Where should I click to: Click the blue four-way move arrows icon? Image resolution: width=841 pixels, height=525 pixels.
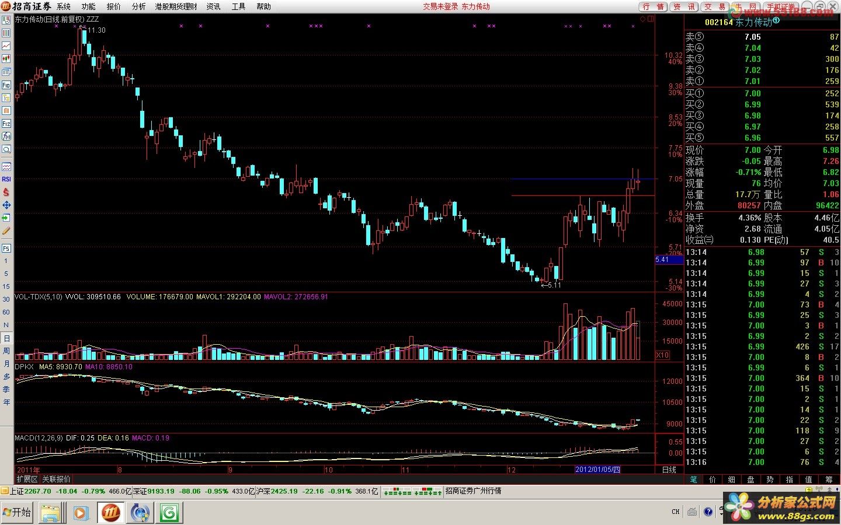pyautogui.click(x=6, y=205)
